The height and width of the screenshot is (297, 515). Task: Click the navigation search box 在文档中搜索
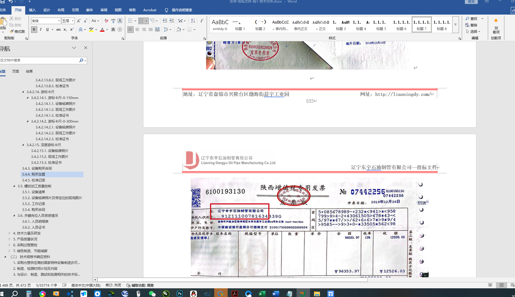coord(39,60)
